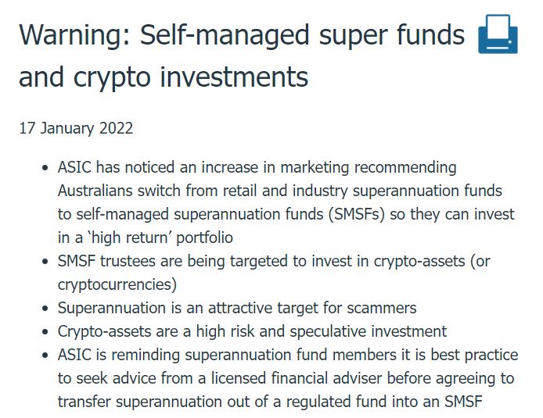Click the text 'in a high return portfolio'
The image size is (543, 418).
coord(146,238)
